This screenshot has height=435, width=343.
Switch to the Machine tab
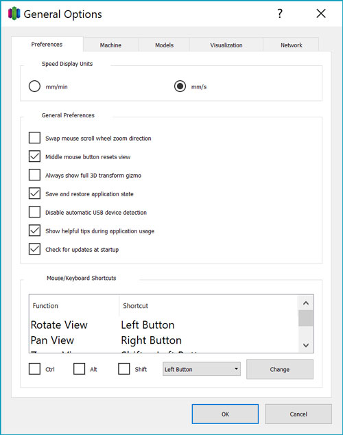(110, 45)
